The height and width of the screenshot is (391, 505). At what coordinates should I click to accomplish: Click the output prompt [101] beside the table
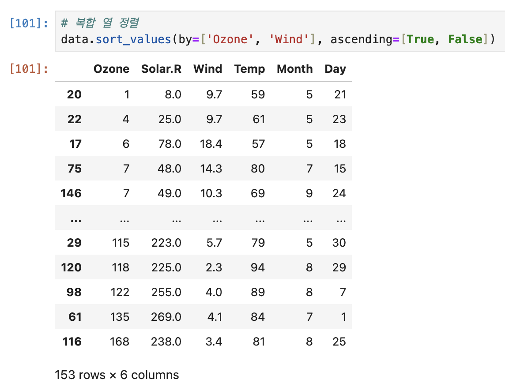(29, 68)
